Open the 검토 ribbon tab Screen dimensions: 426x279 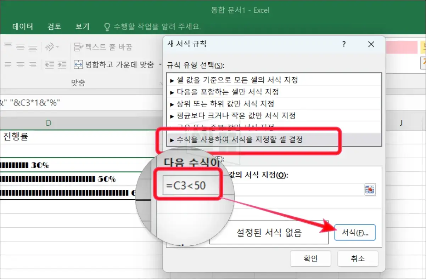click(x=54, y=27)
